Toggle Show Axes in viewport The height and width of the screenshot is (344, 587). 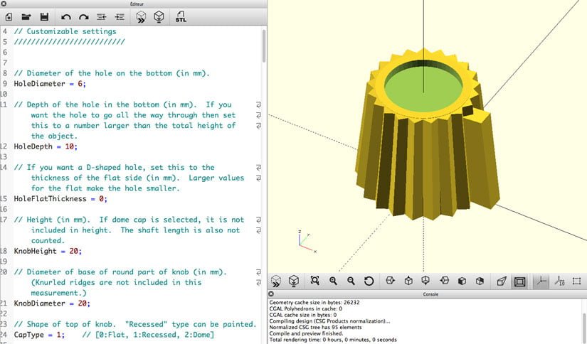point(541,281)
